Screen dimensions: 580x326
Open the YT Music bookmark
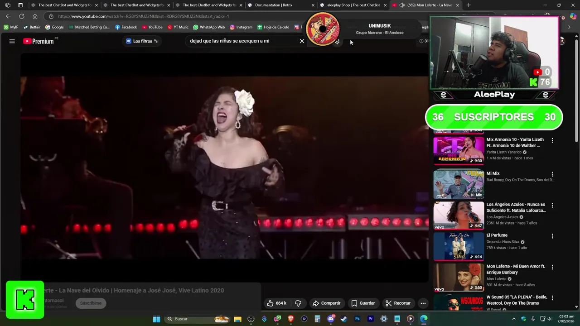(x=178, y=27)
